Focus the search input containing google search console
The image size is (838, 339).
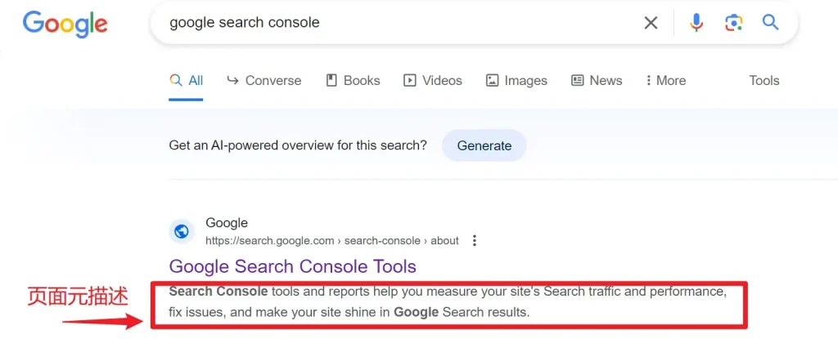pyautogui.click(x=401, y=23)
